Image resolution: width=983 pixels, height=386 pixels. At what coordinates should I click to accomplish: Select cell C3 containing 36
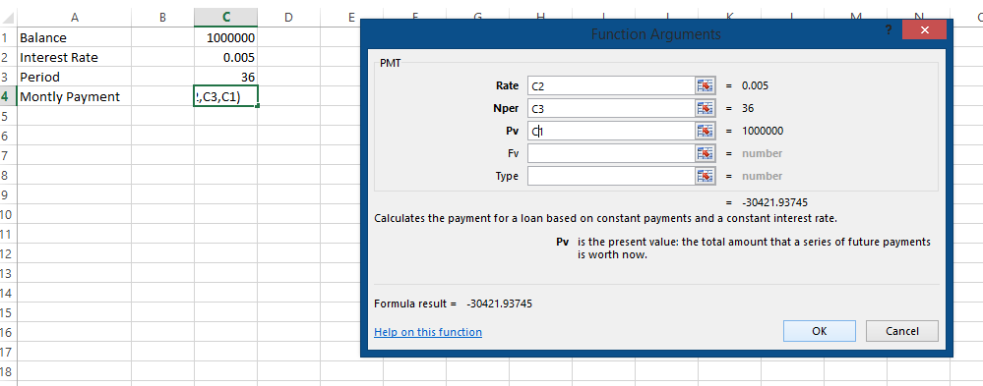pyautogui.click(x=225, y=77)
